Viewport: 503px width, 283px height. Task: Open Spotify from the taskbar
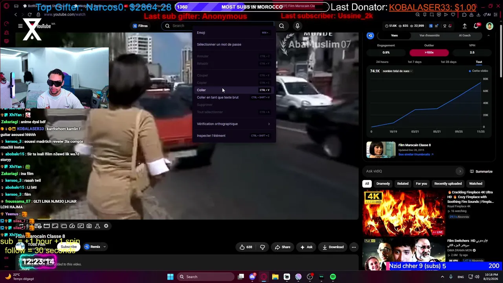click(x=333, y=277)
